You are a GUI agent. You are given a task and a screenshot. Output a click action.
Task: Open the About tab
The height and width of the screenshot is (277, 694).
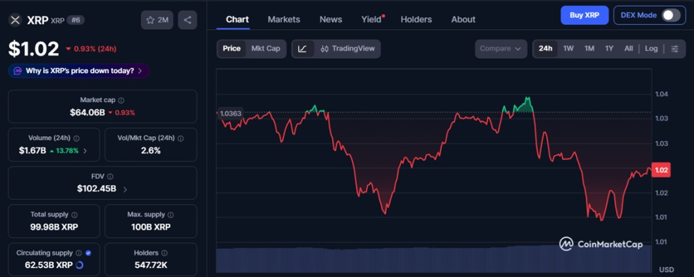[464, 20]
